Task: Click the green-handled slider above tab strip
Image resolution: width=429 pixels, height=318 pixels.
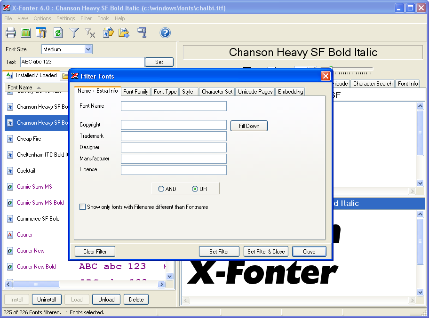Action: (331, 68)
